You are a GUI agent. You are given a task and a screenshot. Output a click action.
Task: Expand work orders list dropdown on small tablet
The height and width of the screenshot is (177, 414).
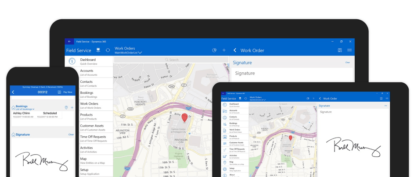click(264, 100)
